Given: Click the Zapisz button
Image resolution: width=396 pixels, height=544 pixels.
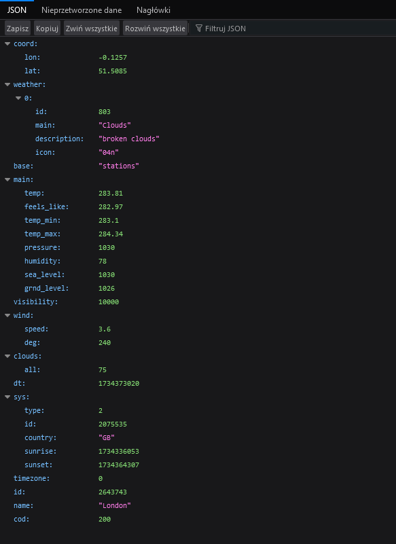Looking at the screenshot, I should click(18, 29).
